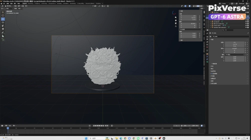Disable rendering for Midnight studio floor
Viewport: 251px width, 140px height.
[x=248, y=24]
